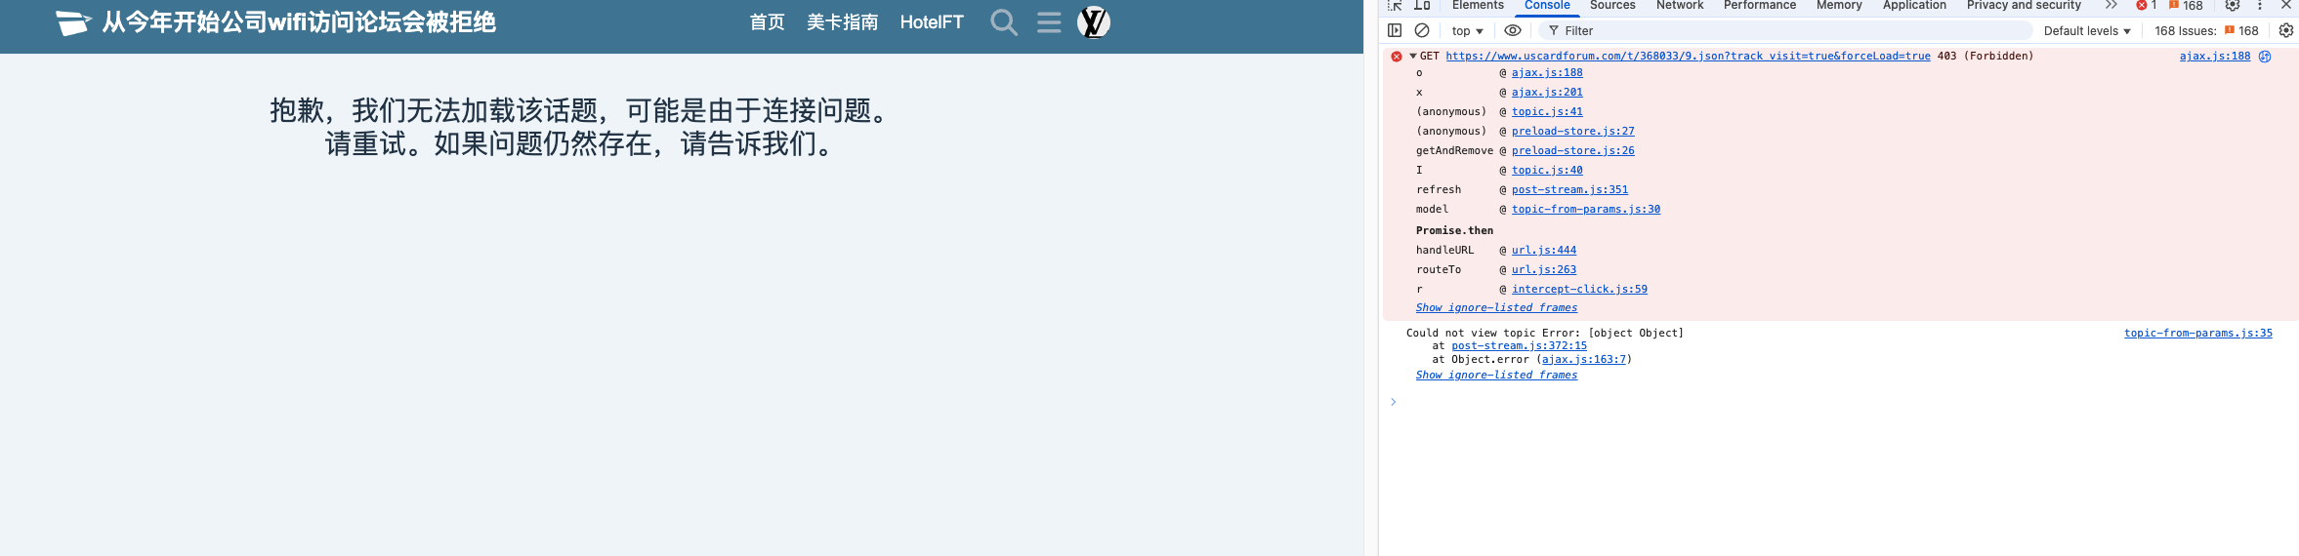2299x556 pixels.
Task: Open the forum search icon
Action: (1004, 22)
